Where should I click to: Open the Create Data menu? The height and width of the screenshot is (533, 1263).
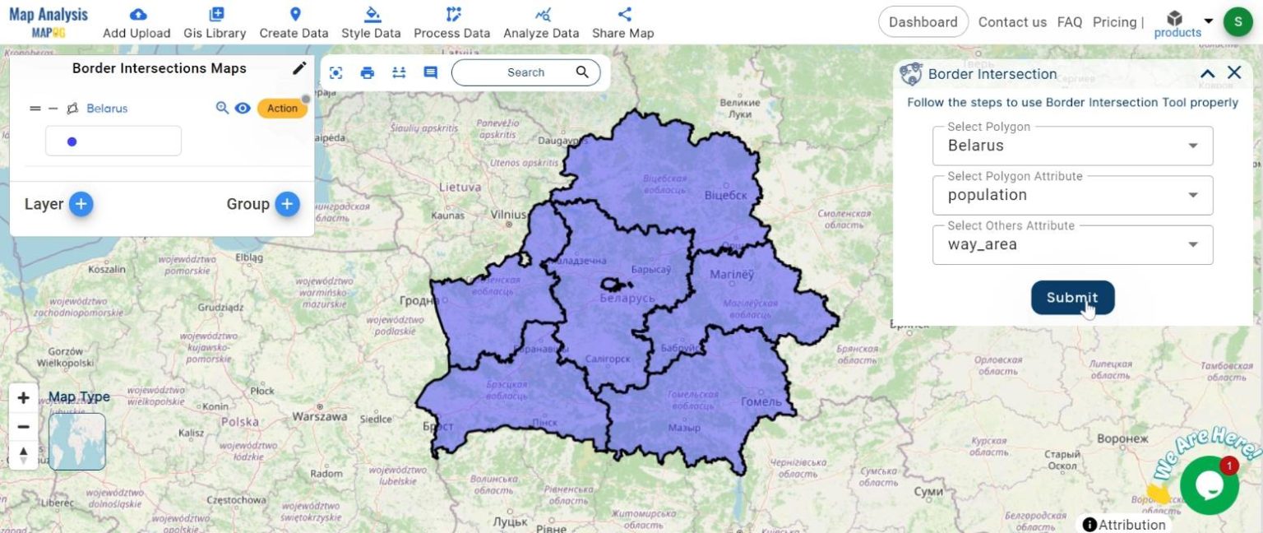pos(294,23)
